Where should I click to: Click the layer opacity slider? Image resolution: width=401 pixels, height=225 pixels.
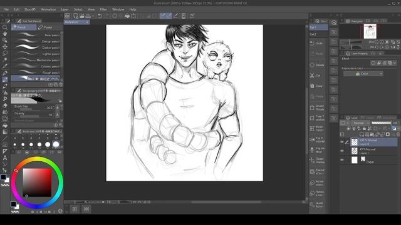[382, 123]
